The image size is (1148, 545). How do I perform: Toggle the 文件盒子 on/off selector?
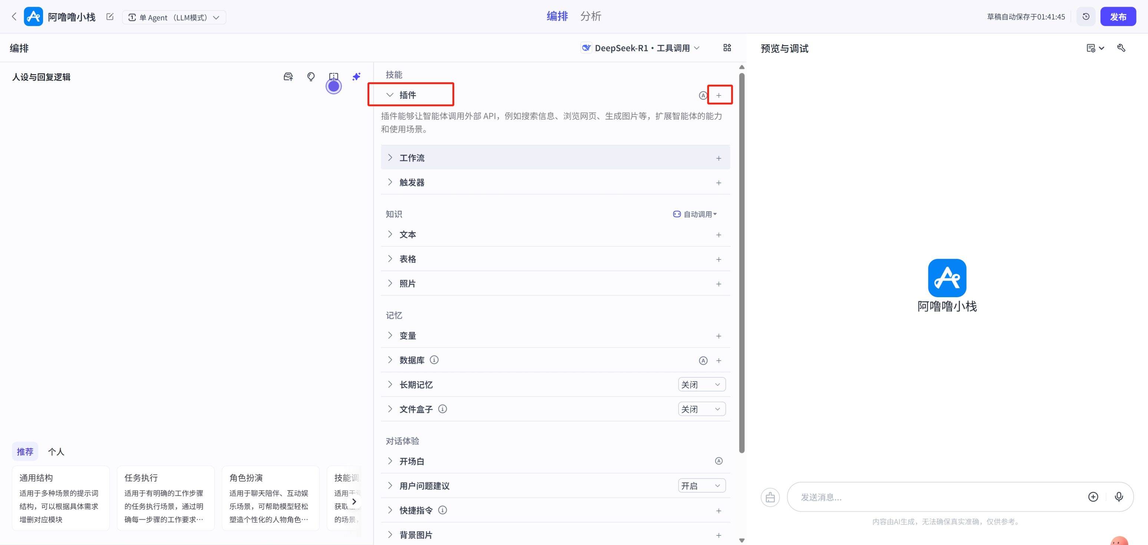click(x=702, y=409)
